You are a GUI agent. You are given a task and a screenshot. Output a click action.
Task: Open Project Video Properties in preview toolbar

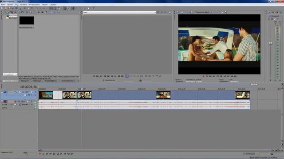(x=178, y=12)
